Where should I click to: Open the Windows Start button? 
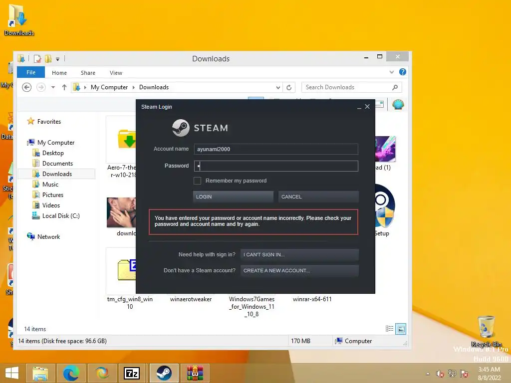click(12, 373)
